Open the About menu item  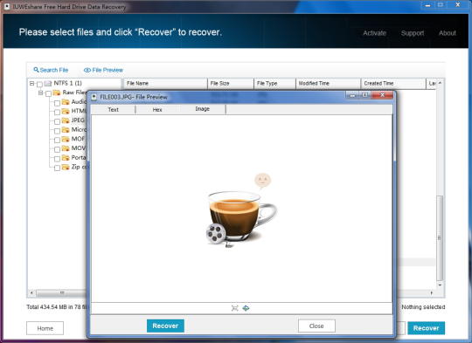(x=448, y=33)
